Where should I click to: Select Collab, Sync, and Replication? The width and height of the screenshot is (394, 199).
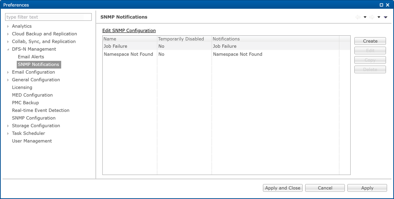(x=44, y=42)
